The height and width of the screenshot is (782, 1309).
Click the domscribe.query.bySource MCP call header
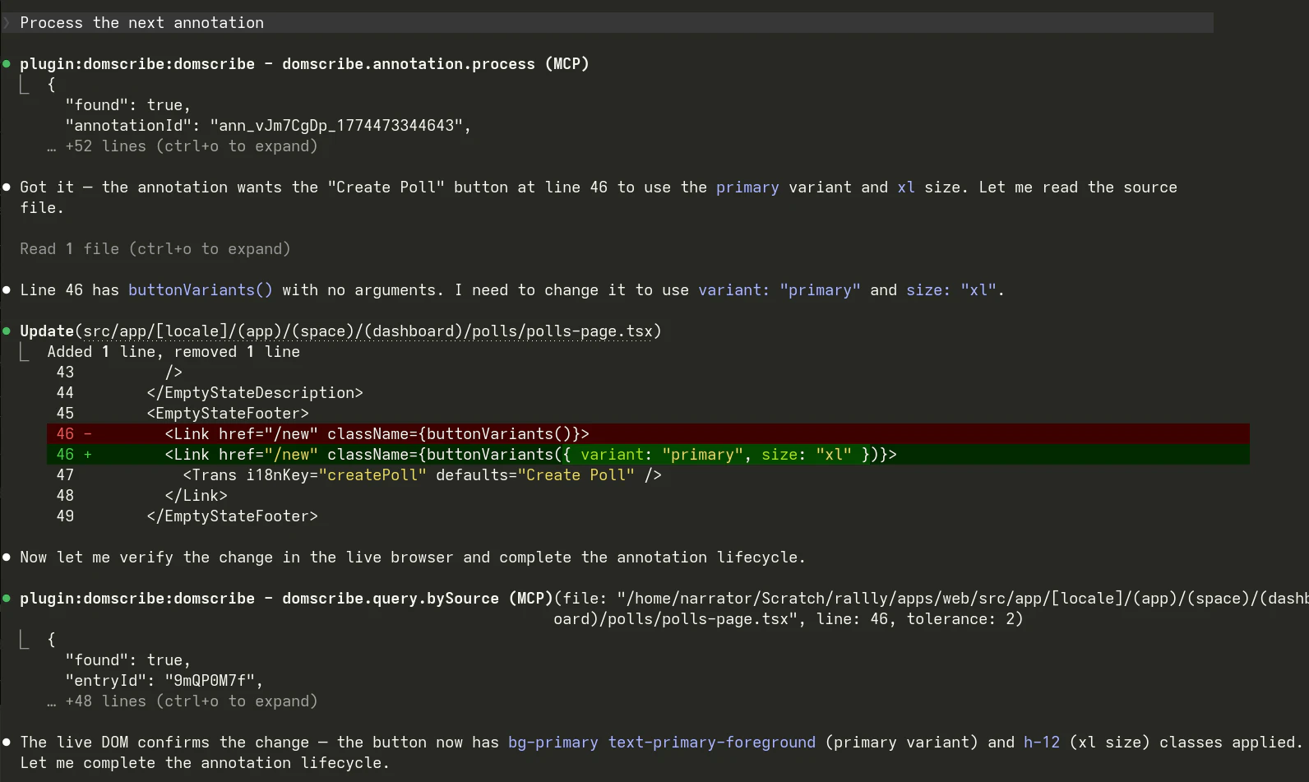click(286, 599)
